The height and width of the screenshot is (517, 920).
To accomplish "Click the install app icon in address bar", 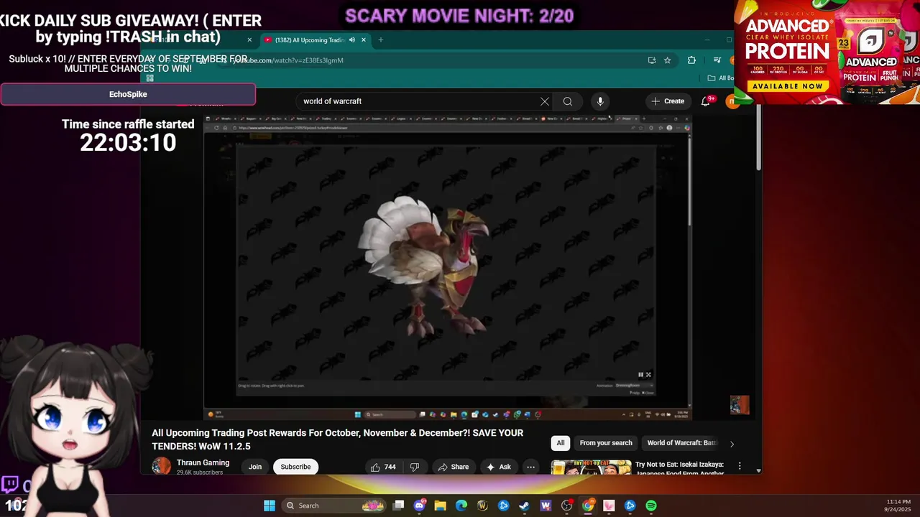I will click(x=652, y=60).
